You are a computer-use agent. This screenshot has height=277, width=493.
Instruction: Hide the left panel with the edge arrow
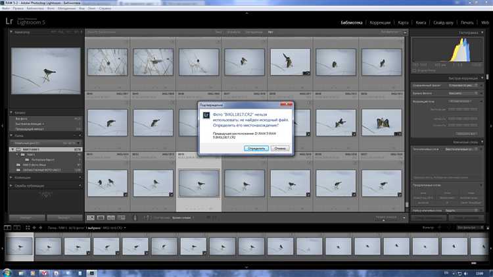(x=2, y=126)
